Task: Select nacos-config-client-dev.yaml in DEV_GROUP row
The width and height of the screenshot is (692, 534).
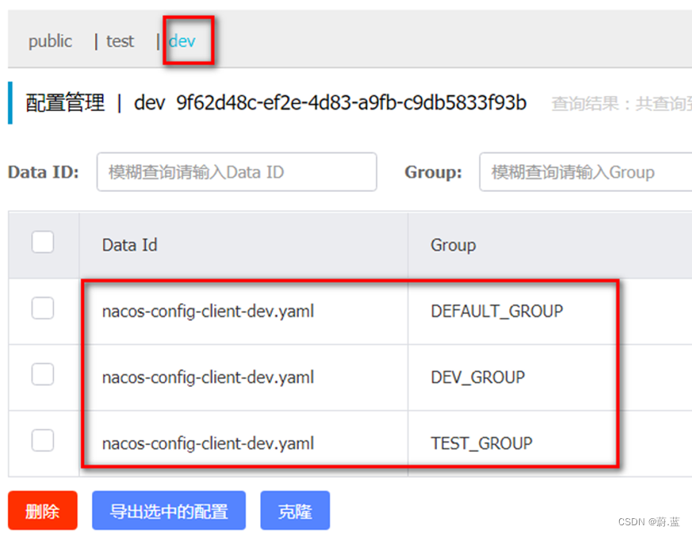Action: (208, 377)
